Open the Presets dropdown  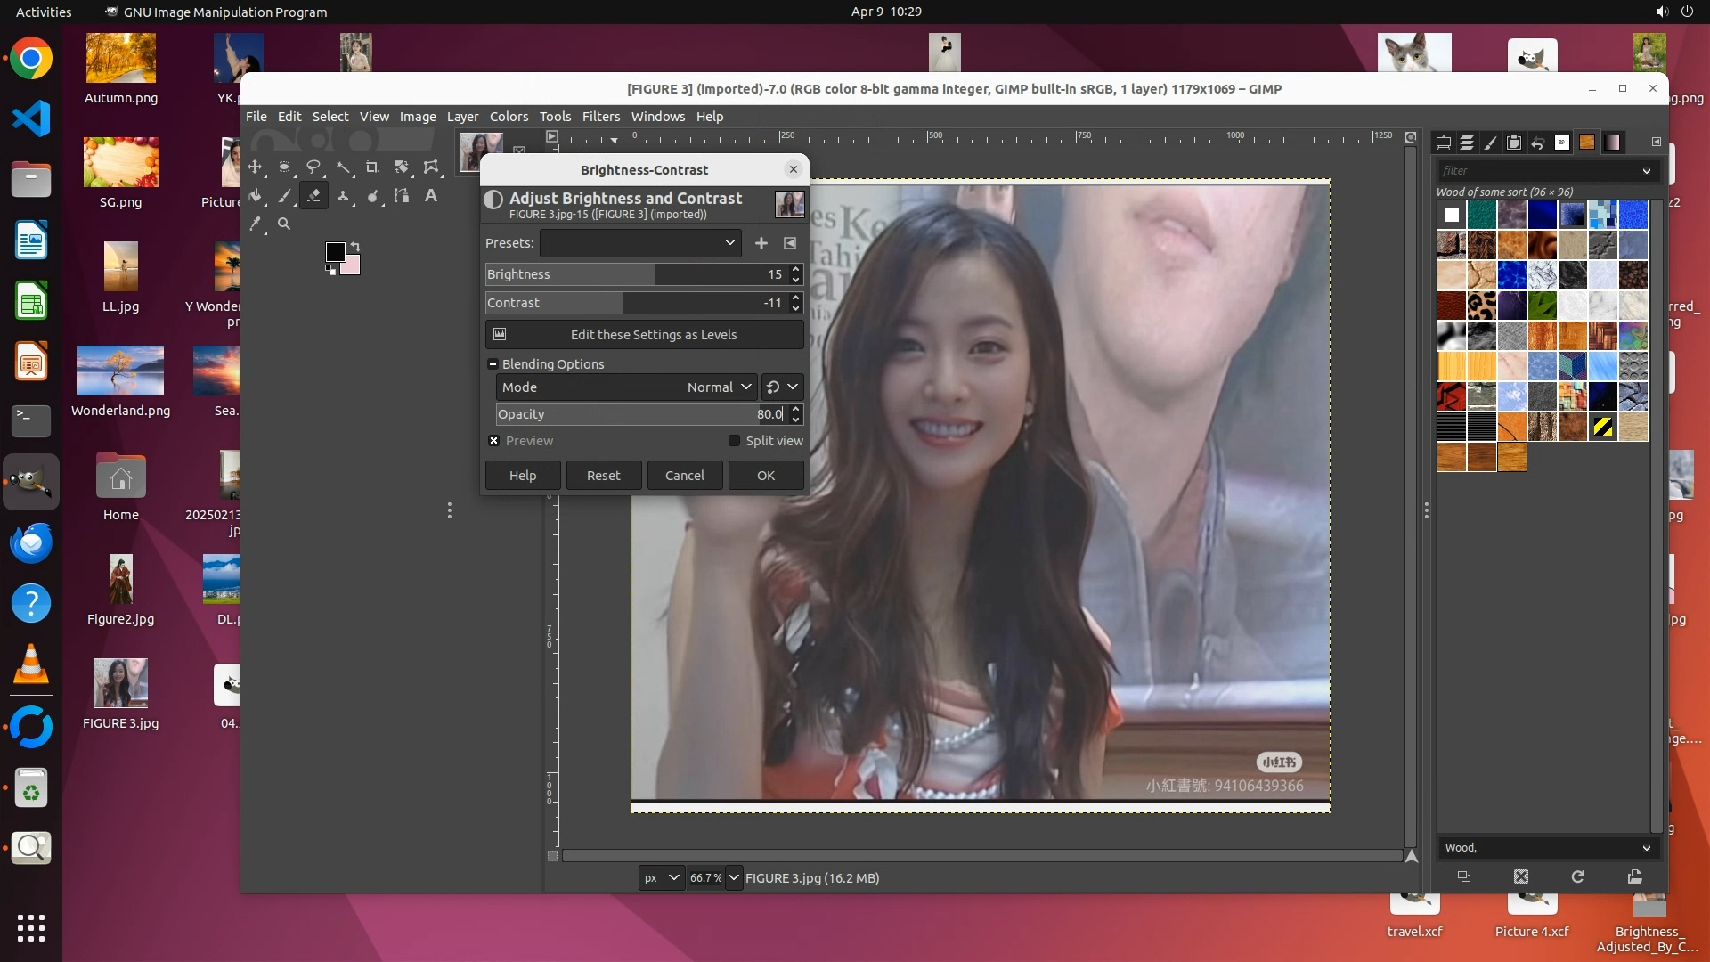coord(640,243)
